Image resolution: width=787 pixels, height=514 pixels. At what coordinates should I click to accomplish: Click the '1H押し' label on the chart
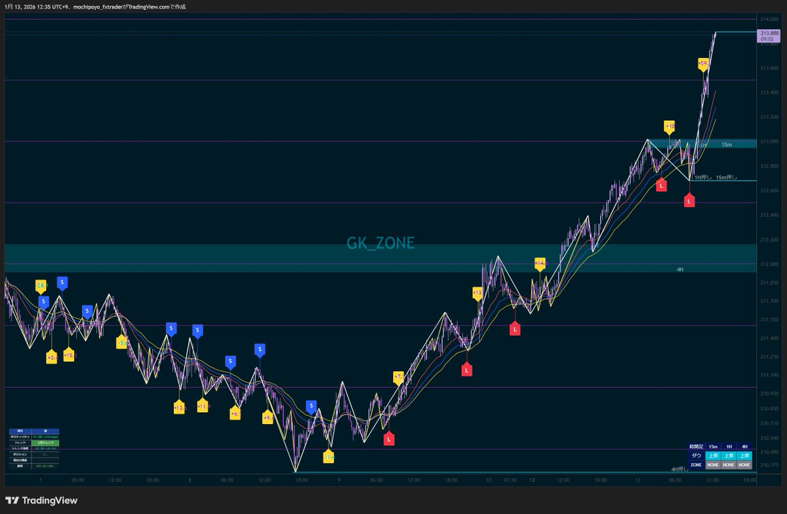click(x=703, y=177)
